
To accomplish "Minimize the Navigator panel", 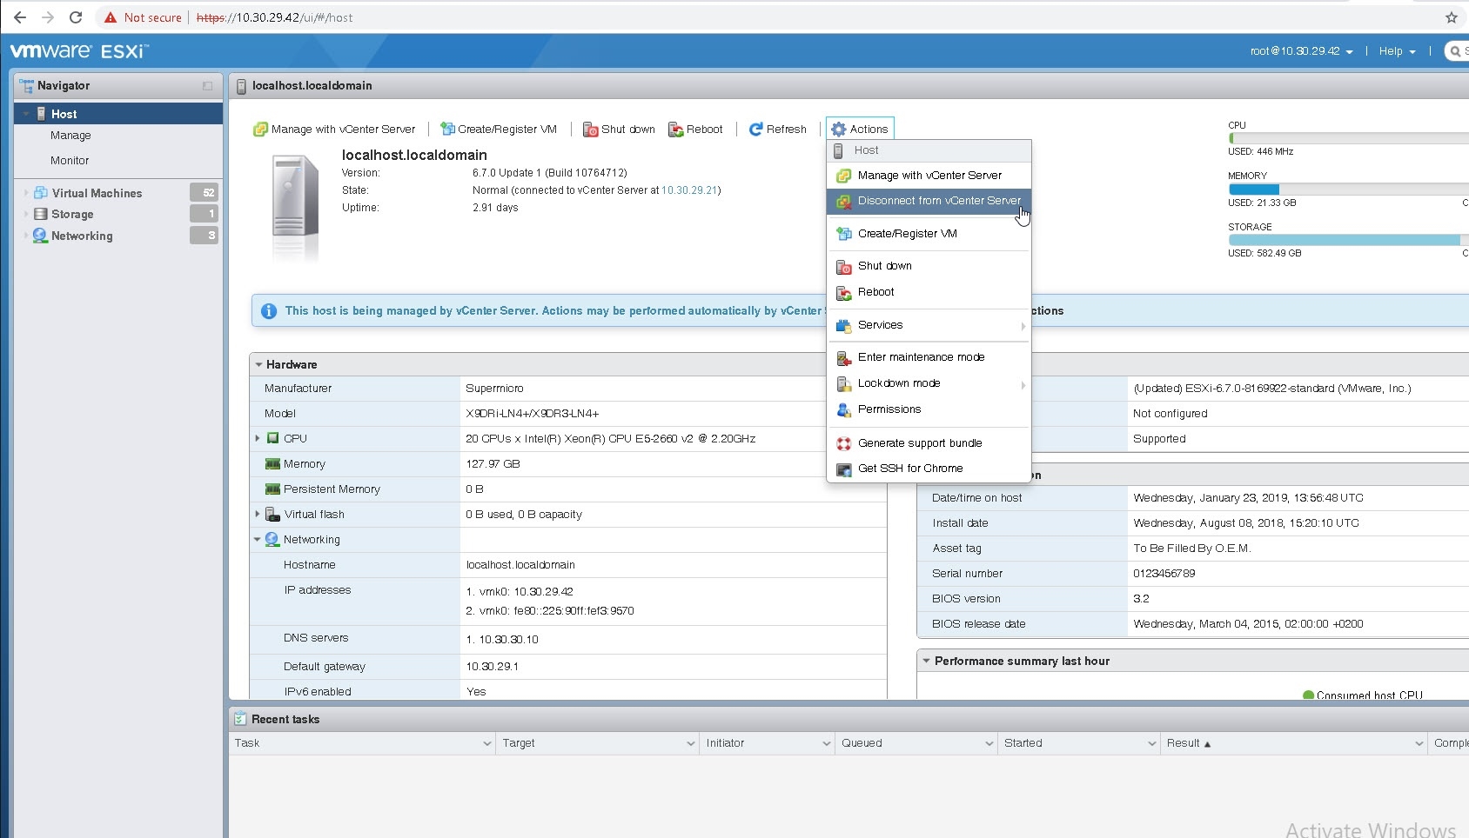I will 207,86.
